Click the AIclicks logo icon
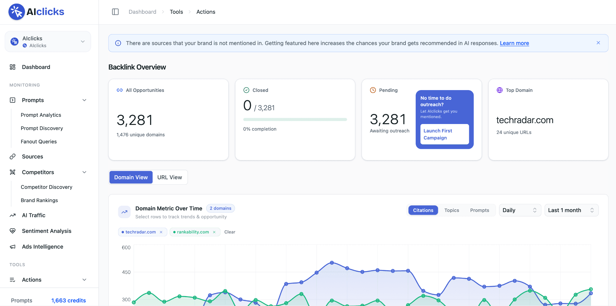Viewport: 616px width, 306px height. [x=17, y=12]
